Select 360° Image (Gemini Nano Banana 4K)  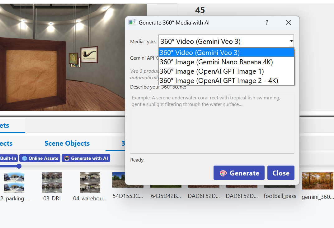tap(226, 62)
